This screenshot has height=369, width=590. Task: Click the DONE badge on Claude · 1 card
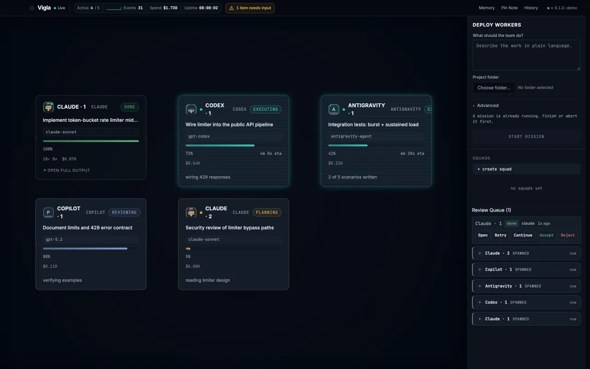(130, 107)
